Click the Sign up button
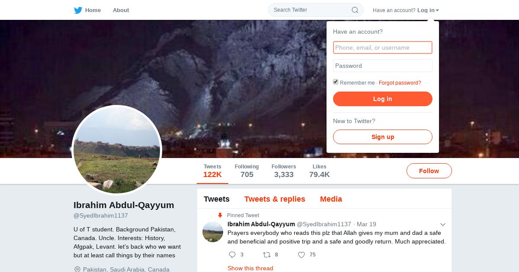The image size is (519, 272). coord(383,137)
